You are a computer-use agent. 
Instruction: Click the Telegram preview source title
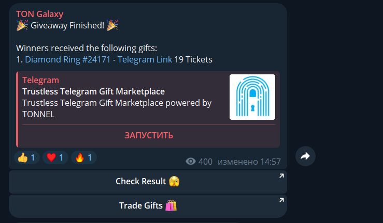pyautogui.click(x=40, y=80)
